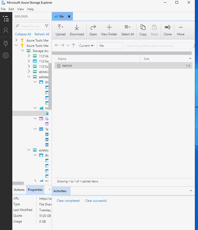198x230 pixels.
Task: Click the Paste toolbar button
Action: 154,30
